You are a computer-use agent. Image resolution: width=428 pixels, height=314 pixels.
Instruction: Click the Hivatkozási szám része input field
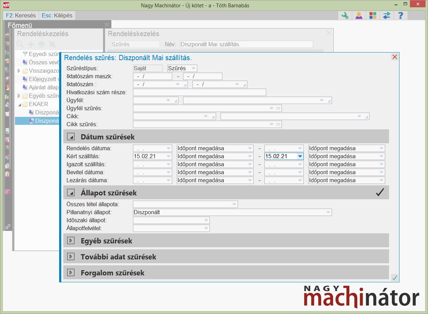click(x=199, y=92)
